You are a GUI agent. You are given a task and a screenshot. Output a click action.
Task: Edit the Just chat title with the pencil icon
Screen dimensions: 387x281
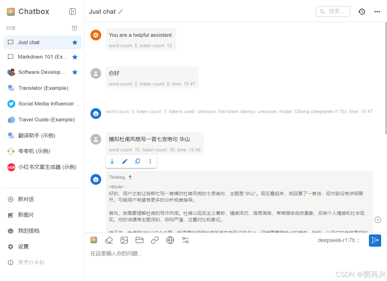[121, 12]
